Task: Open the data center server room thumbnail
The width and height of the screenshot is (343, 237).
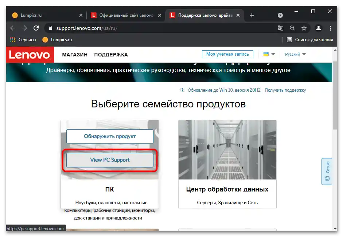Action: click(227, 150)
